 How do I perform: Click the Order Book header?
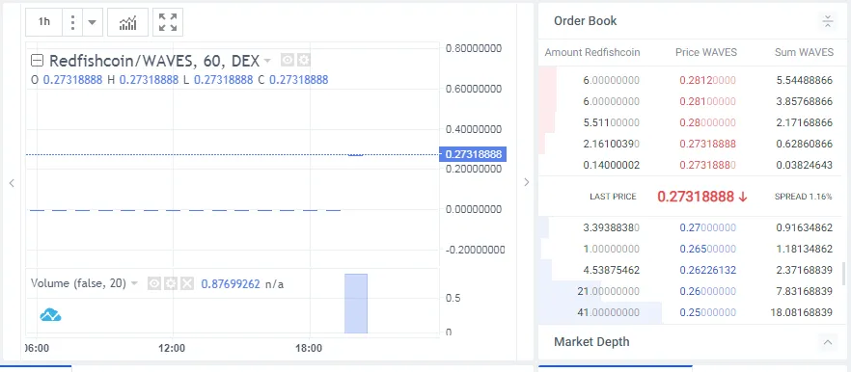(x=585, y=21)
